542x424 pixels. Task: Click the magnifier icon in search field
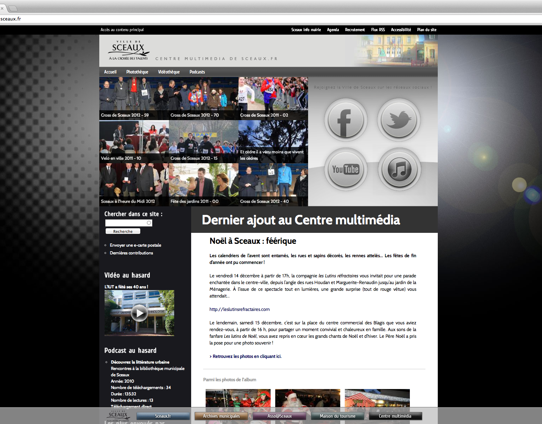tap(149, 223)
